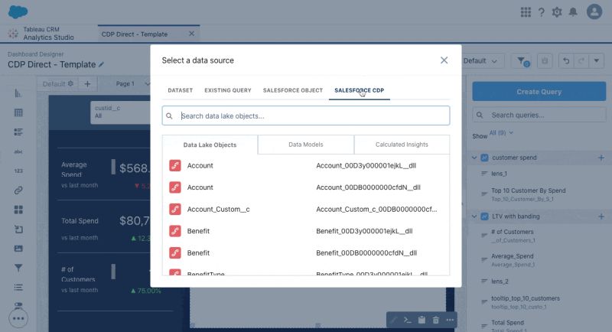Focus the Search queries field
Image resolution: width=612 pixels, height=332 pixels.
(539, 115)
